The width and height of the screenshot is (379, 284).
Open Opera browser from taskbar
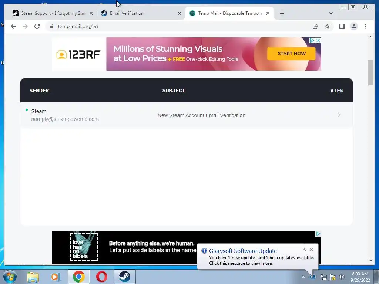pos(102,277)
